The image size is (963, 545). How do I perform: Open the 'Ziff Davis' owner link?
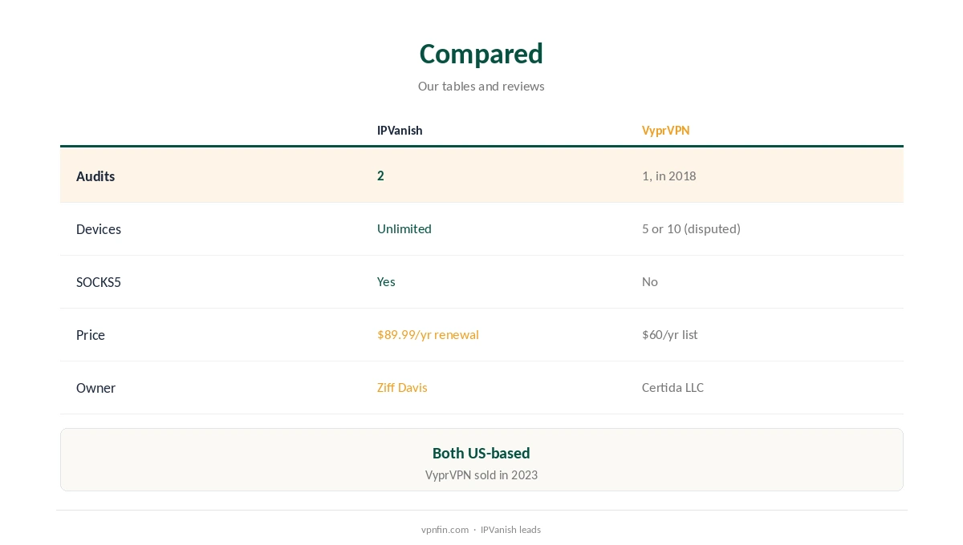pyautogui.click(x=402, y=387)
